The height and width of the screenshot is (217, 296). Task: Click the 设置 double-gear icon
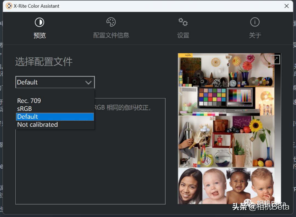coord(183,22)
